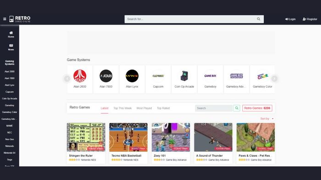321x180 pixels.
Task: Select the Coin Op Arcade cabinet icon
Action: 184,76
